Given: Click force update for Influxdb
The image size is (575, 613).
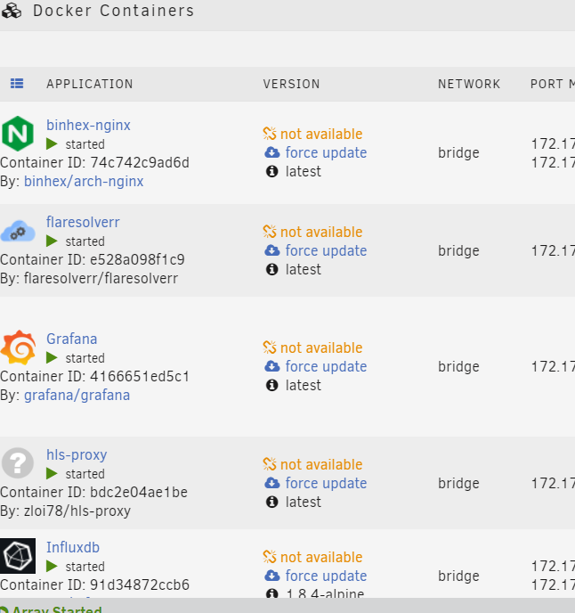Looking at the screenshot, I should pos(326,576).
